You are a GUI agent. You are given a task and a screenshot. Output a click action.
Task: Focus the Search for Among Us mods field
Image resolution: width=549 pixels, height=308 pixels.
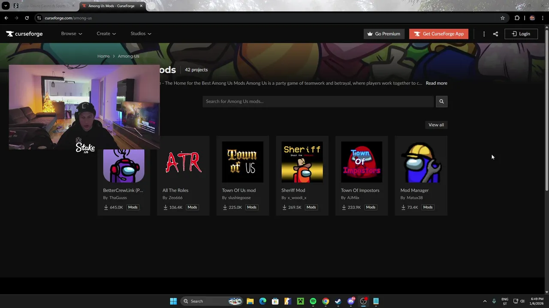318,101
